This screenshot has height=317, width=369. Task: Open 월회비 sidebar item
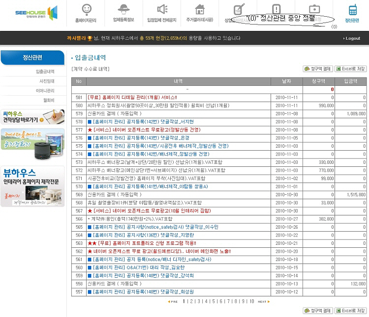pyautogui.click(x=49, y=100)
